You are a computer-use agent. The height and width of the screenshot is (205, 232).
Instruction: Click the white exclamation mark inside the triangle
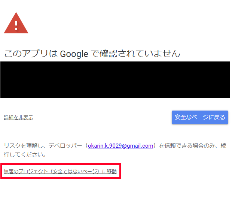pos(16,25)
